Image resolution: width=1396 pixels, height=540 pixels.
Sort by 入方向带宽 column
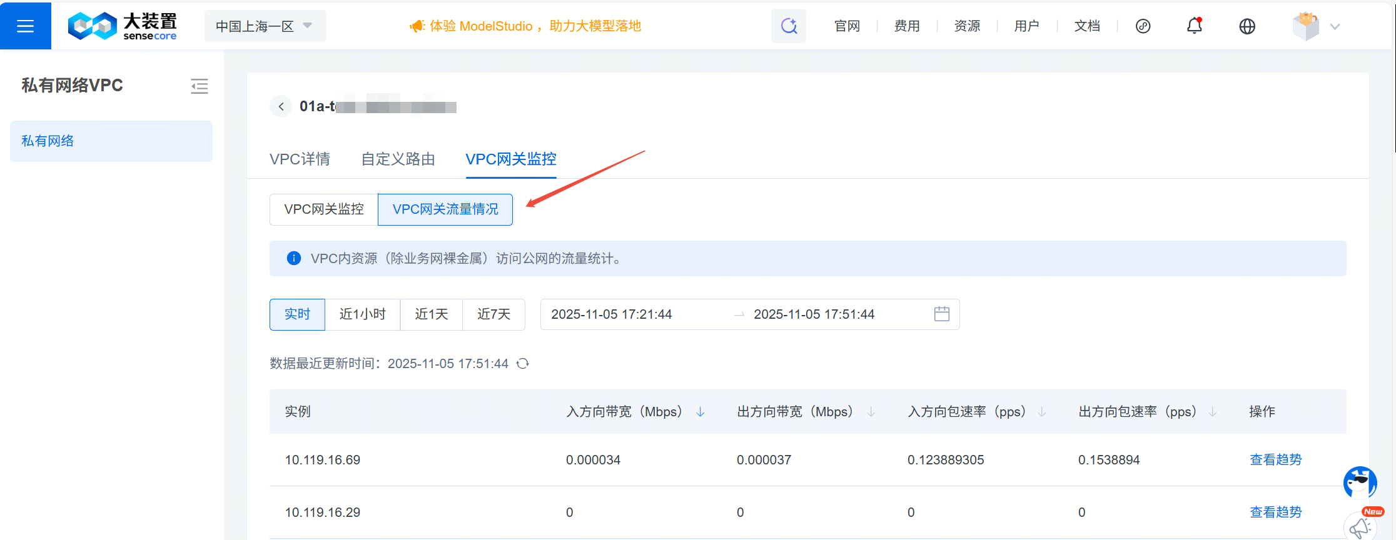[701, 412]
